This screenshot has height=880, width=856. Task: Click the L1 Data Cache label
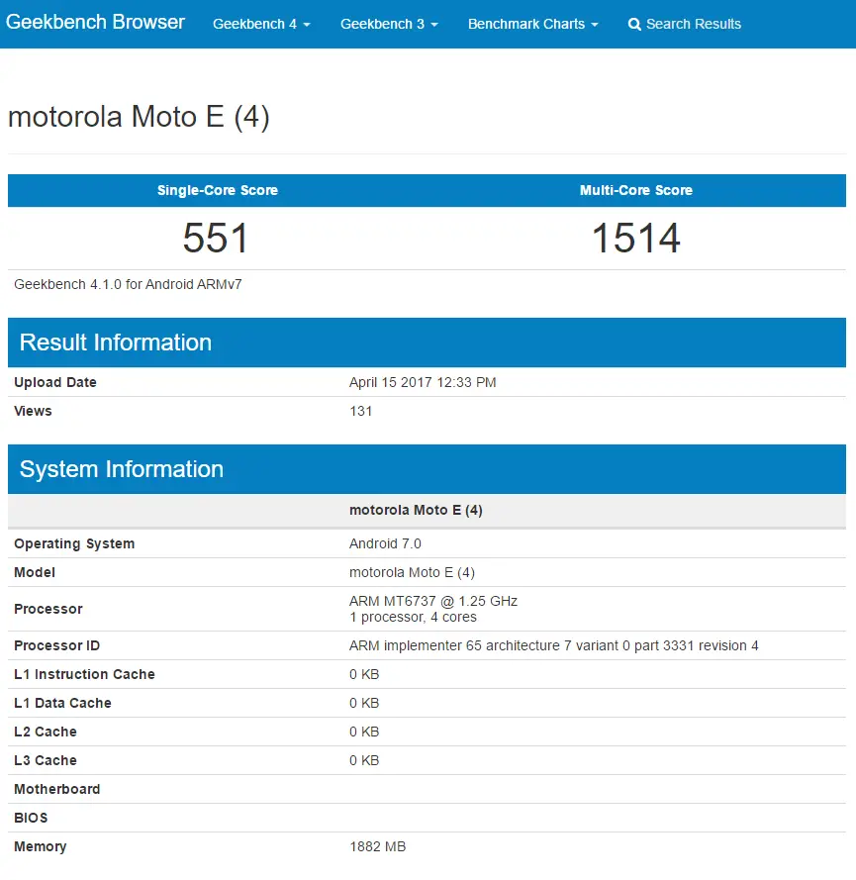[x=62, y=703]
